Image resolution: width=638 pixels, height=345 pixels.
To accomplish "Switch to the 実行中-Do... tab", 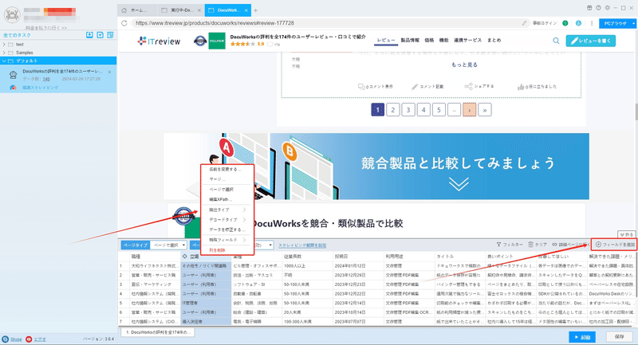I will 181,10.
